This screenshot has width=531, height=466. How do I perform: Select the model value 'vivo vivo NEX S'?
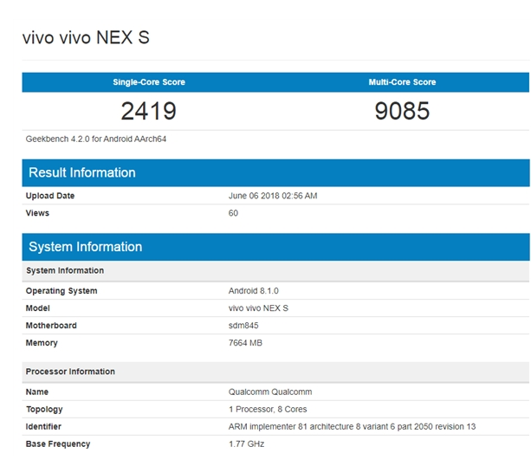point(258,308)
